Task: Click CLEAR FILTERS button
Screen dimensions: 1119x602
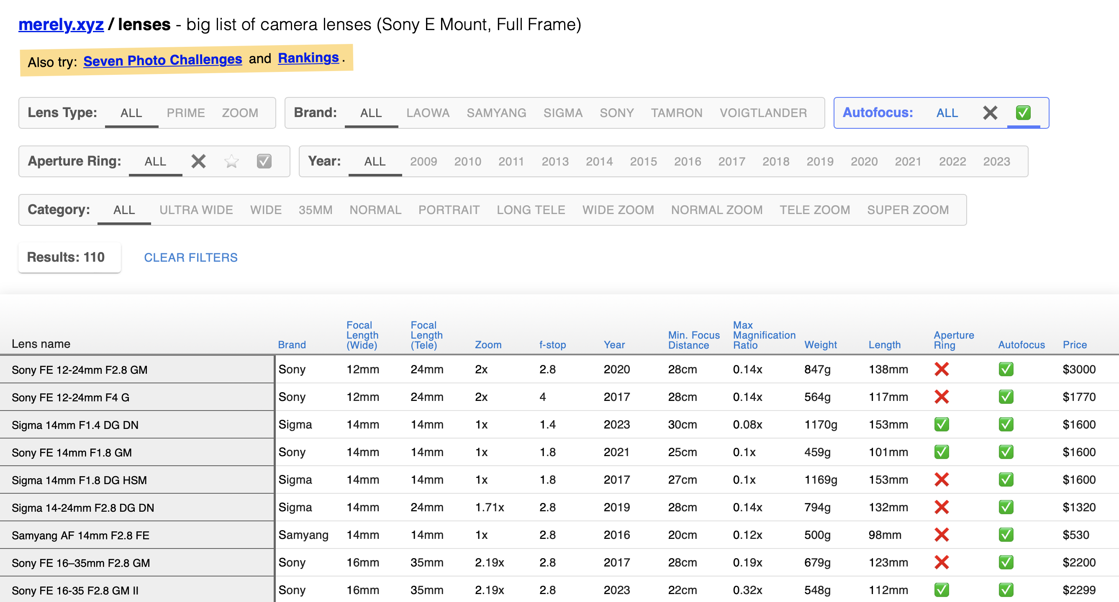Action: (191, 258)
